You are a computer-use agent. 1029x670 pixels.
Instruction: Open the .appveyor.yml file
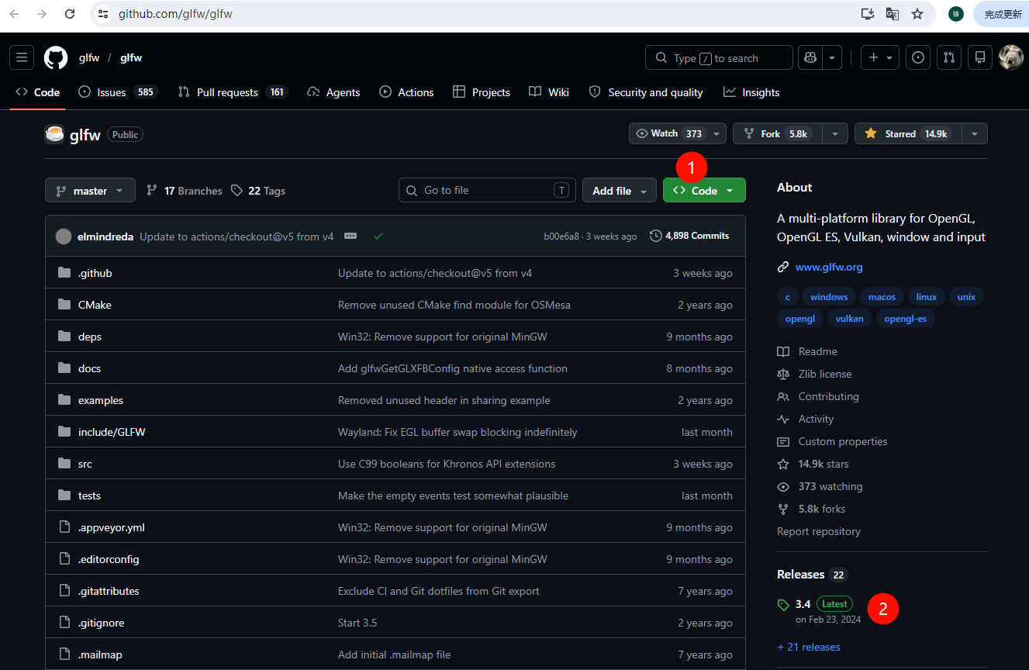(x=112, y=527)
